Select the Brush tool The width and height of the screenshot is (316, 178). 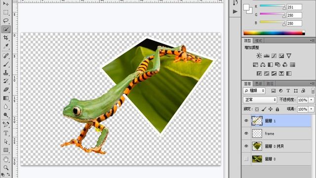coord(6,64)
